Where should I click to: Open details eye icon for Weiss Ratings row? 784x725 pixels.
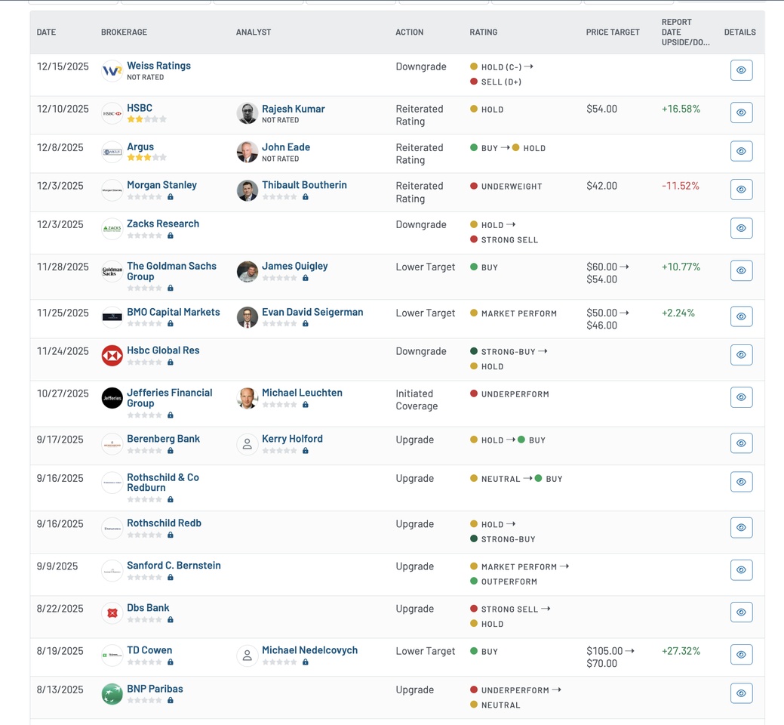click(741, 70)
